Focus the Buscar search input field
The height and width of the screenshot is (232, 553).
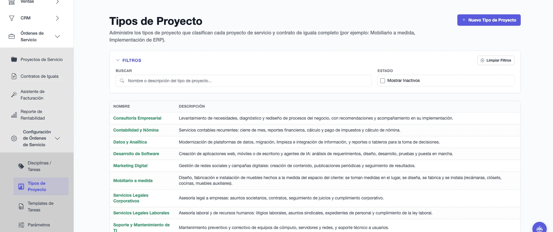(x=244, y=81)
